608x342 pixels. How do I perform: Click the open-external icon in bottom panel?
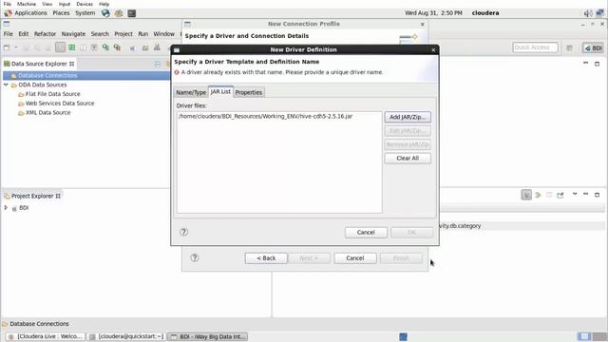pyautogui.click(x=560, y=195)
